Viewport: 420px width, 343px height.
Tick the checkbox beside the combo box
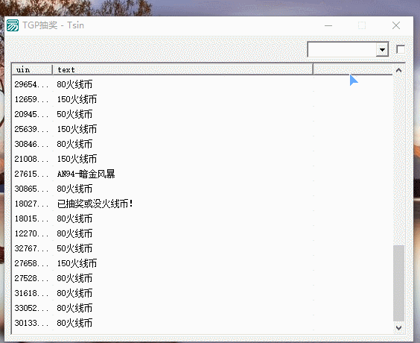point(401,49)
